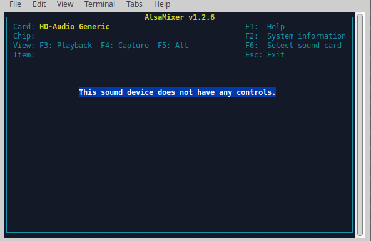
Task: Click the F1: Help shortcut text
Action: pos(265,27)
